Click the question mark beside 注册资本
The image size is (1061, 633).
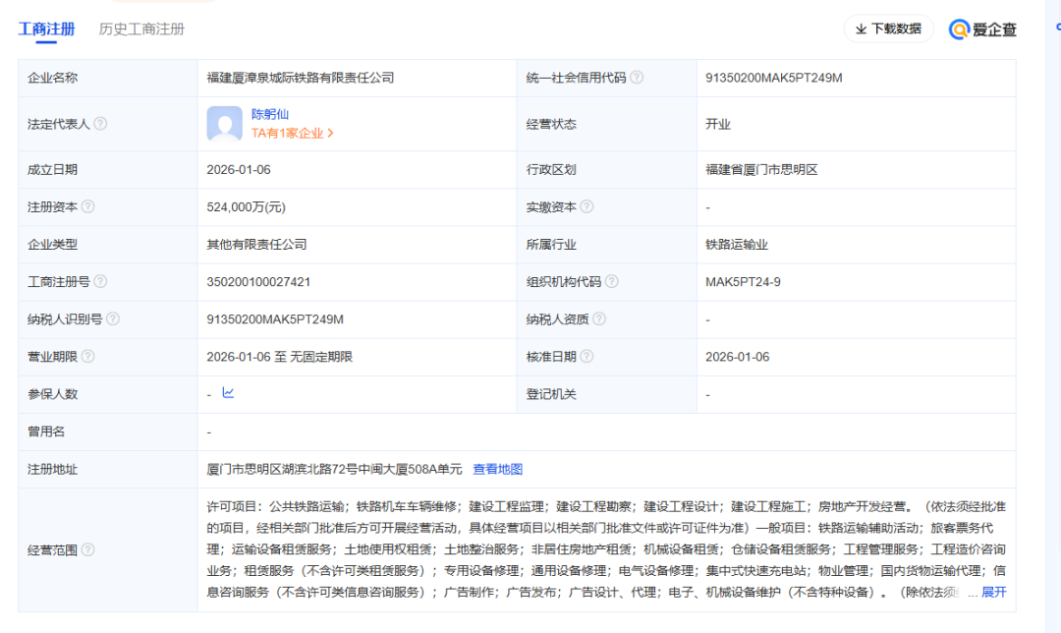click(88, 207)
